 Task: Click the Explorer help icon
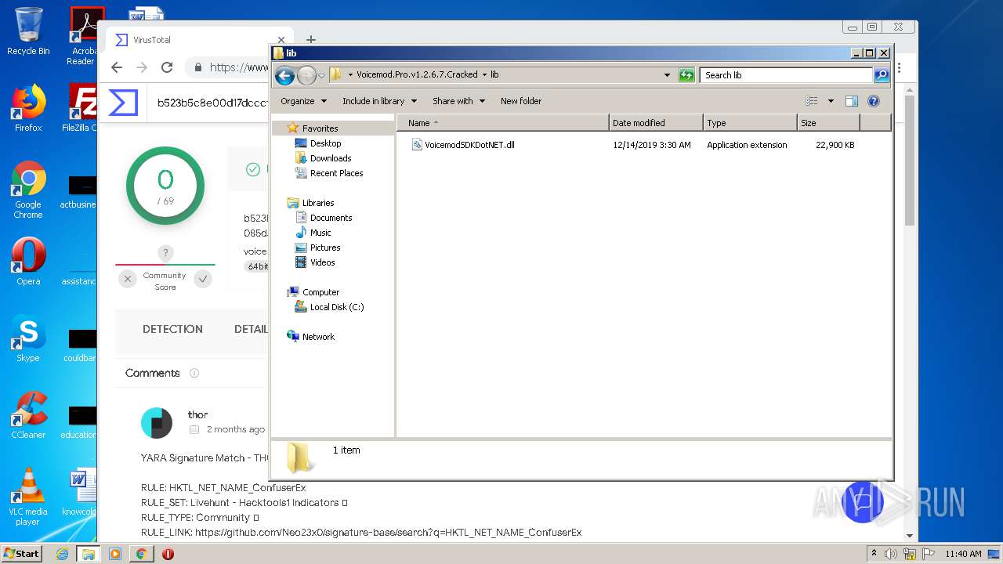[874, 101]
